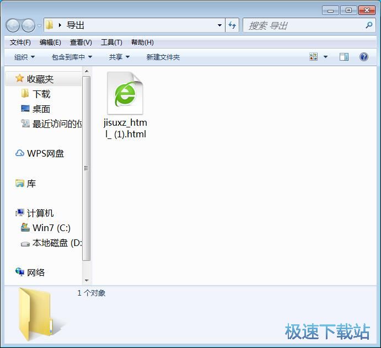
Task: Open the 查看(V) menu
Action: click(81, 42)
